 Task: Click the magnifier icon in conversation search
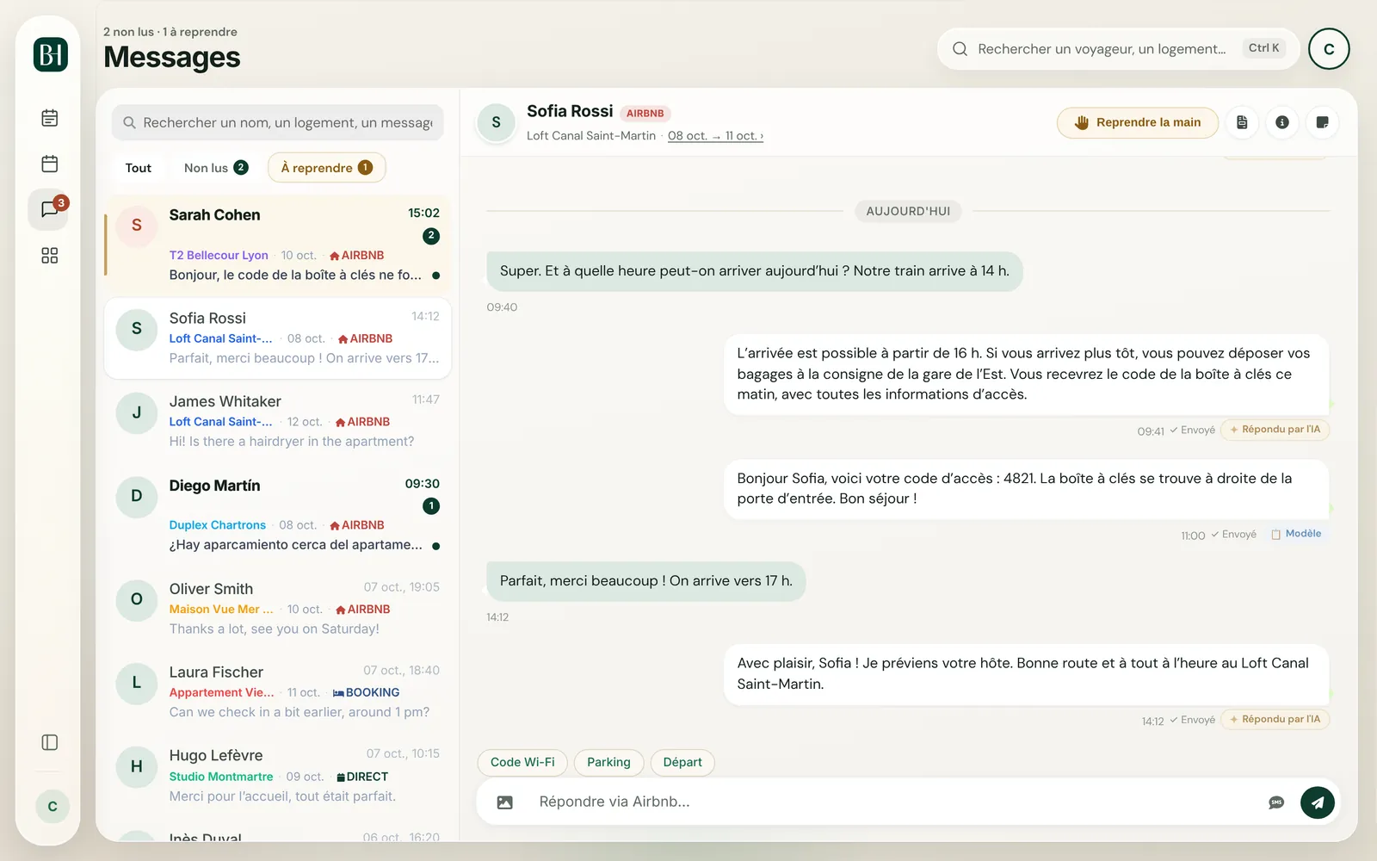tap(129, 123)
